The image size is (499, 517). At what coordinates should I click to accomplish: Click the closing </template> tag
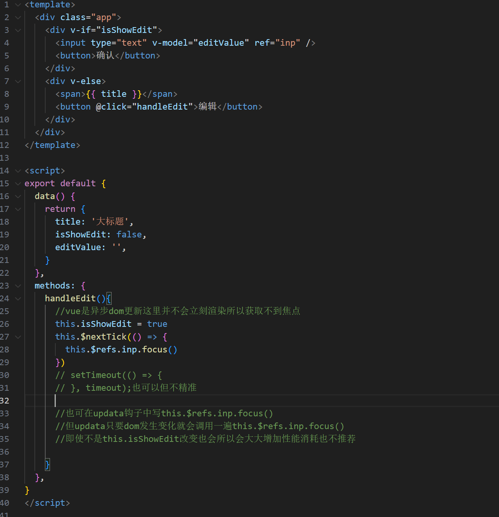pyautogui.click(x=52, y=145)
